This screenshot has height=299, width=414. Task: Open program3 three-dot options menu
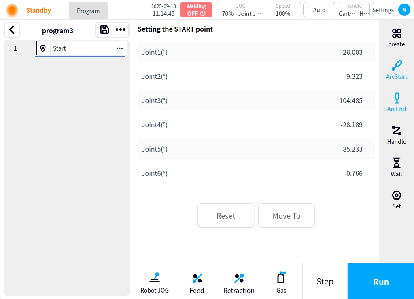(x=121, y=29)
